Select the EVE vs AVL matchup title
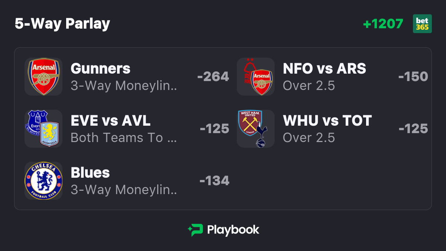Viewport: 446px width, 251px height. point(111,121)
